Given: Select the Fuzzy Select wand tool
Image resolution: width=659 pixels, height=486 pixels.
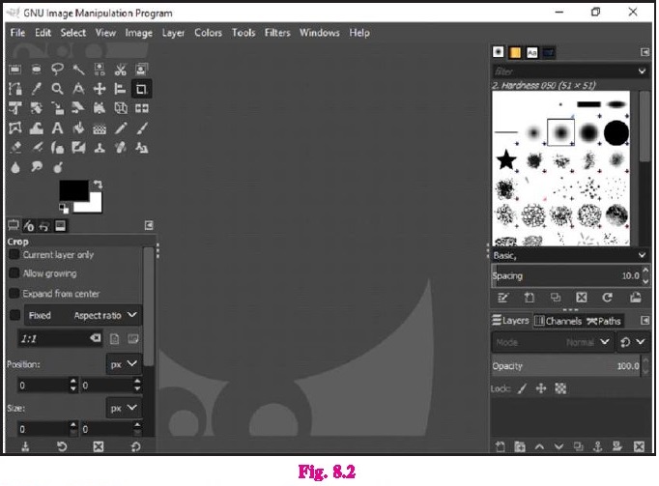Looking at the screenshot, I should [x=78, y=70].
